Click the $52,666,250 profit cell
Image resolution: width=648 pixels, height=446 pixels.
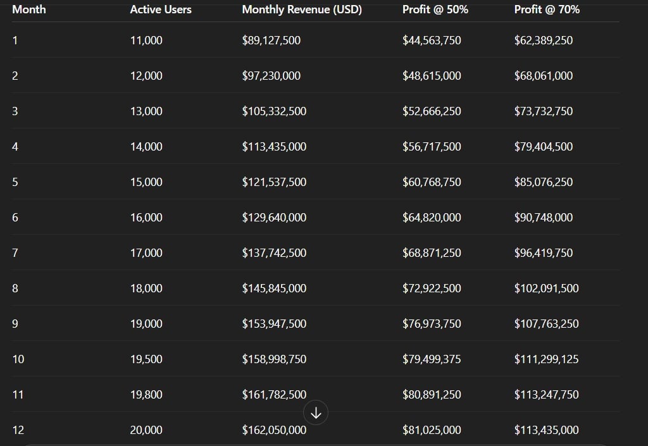click(x=432, y=111)
